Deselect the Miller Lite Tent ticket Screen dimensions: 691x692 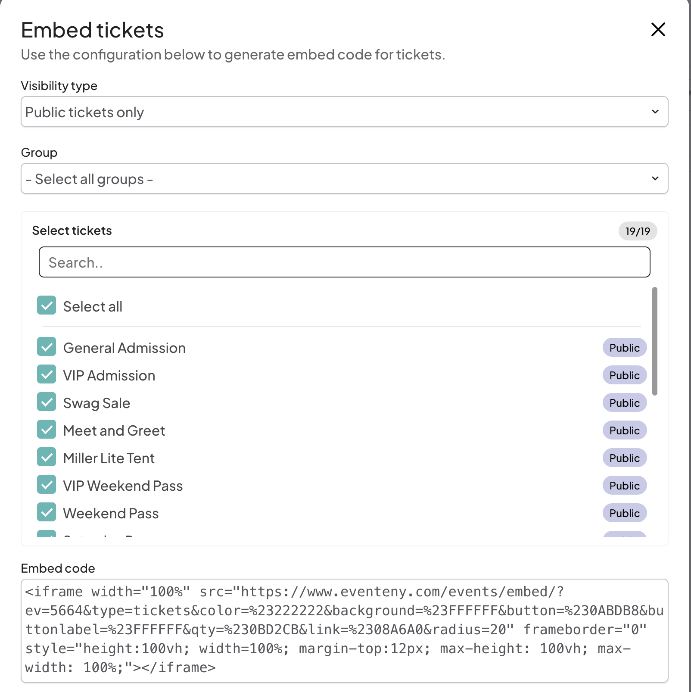tap(47, 457)
